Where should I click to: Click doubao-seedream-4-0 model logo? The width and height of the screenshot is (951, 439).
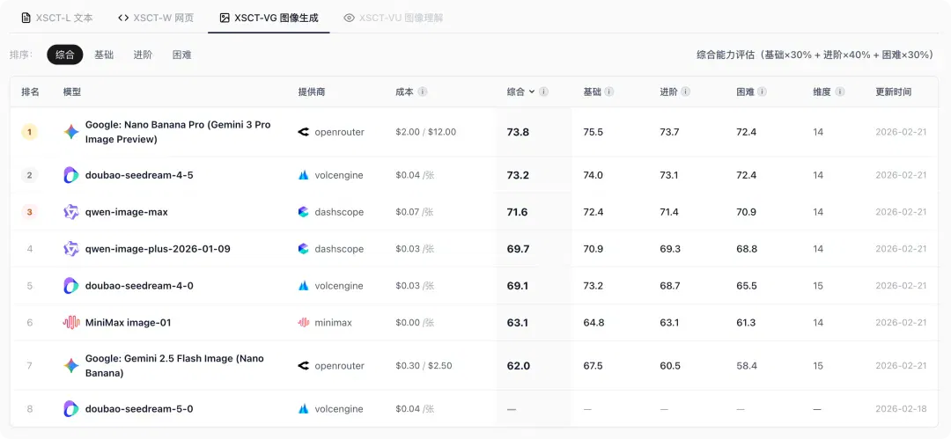(x=71, y=286)
